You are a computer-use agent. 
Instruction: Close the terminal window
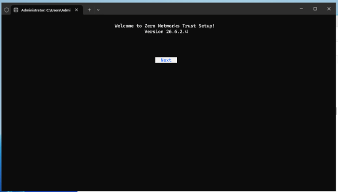(x=329, y=9)
